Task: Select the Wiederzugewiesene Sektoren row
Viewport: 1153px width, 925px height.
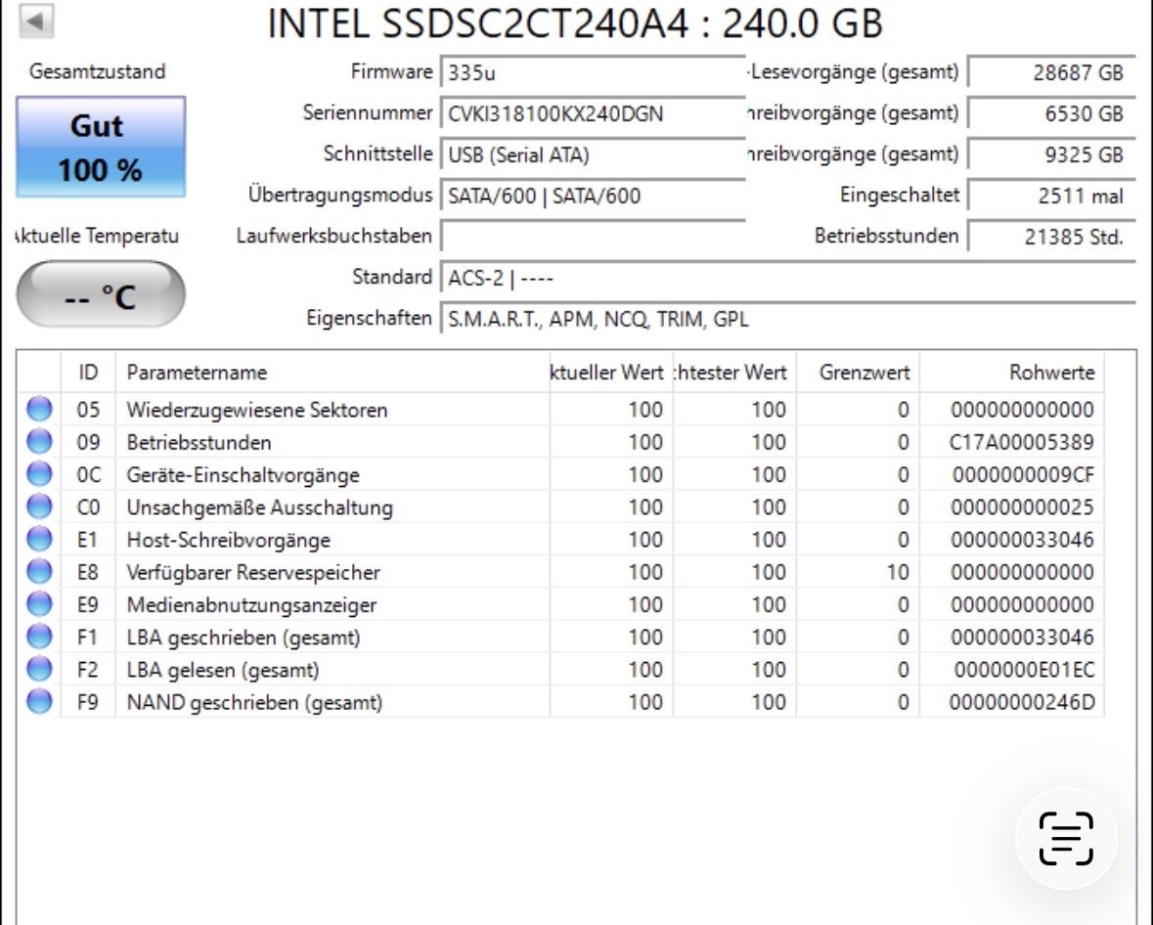Action: pyautogui.click(x=560, y=409)
